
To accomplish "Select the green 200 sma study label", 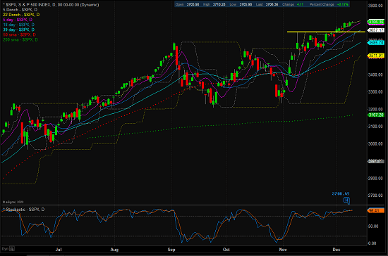I will (20, 39).
